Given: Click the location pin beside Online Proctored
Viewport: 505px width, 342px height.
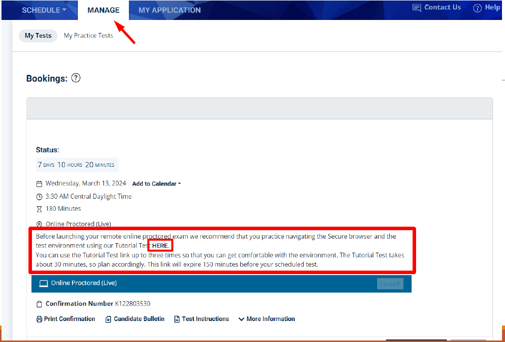Looking at the screenshot, I should tap(39, 224).
